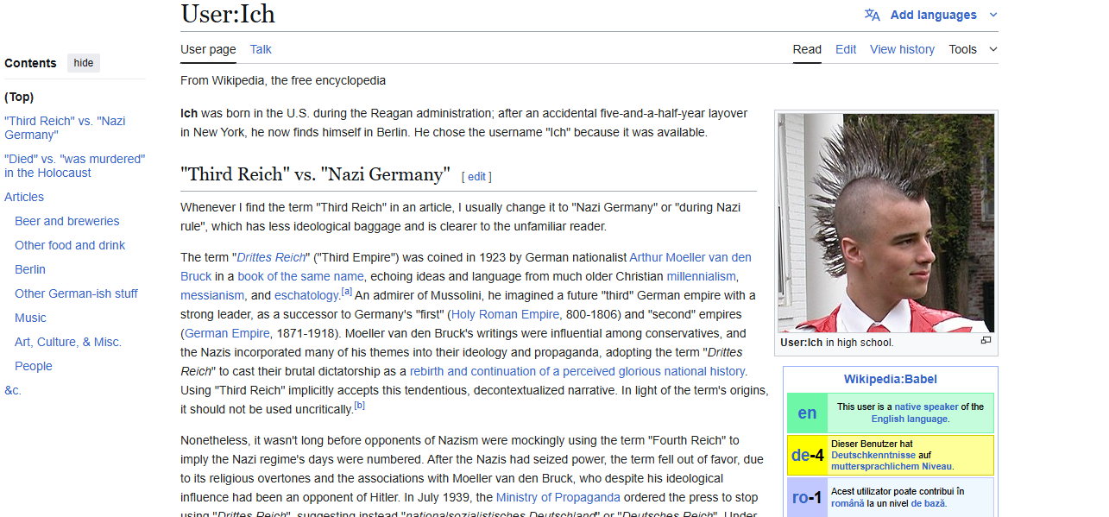
Task: Open the German Empire link
Action: [x=228, y=333]
